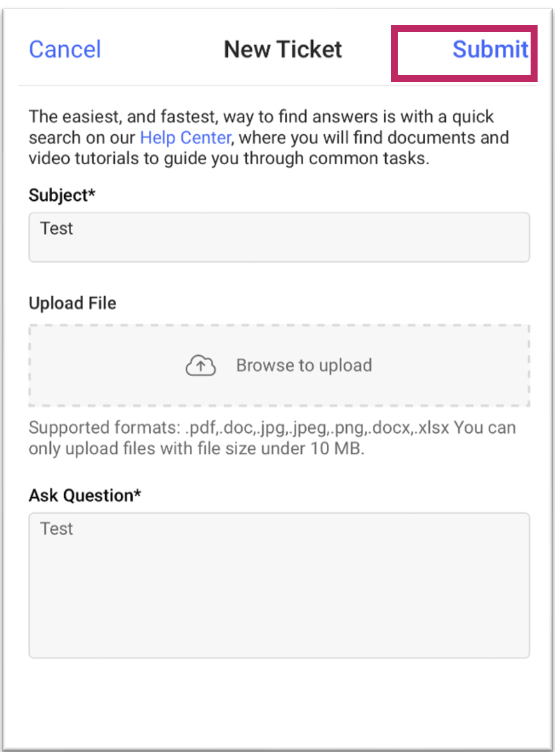Click the Subject* field label
The height and width of the screenshot is (752, 555).
62,195
